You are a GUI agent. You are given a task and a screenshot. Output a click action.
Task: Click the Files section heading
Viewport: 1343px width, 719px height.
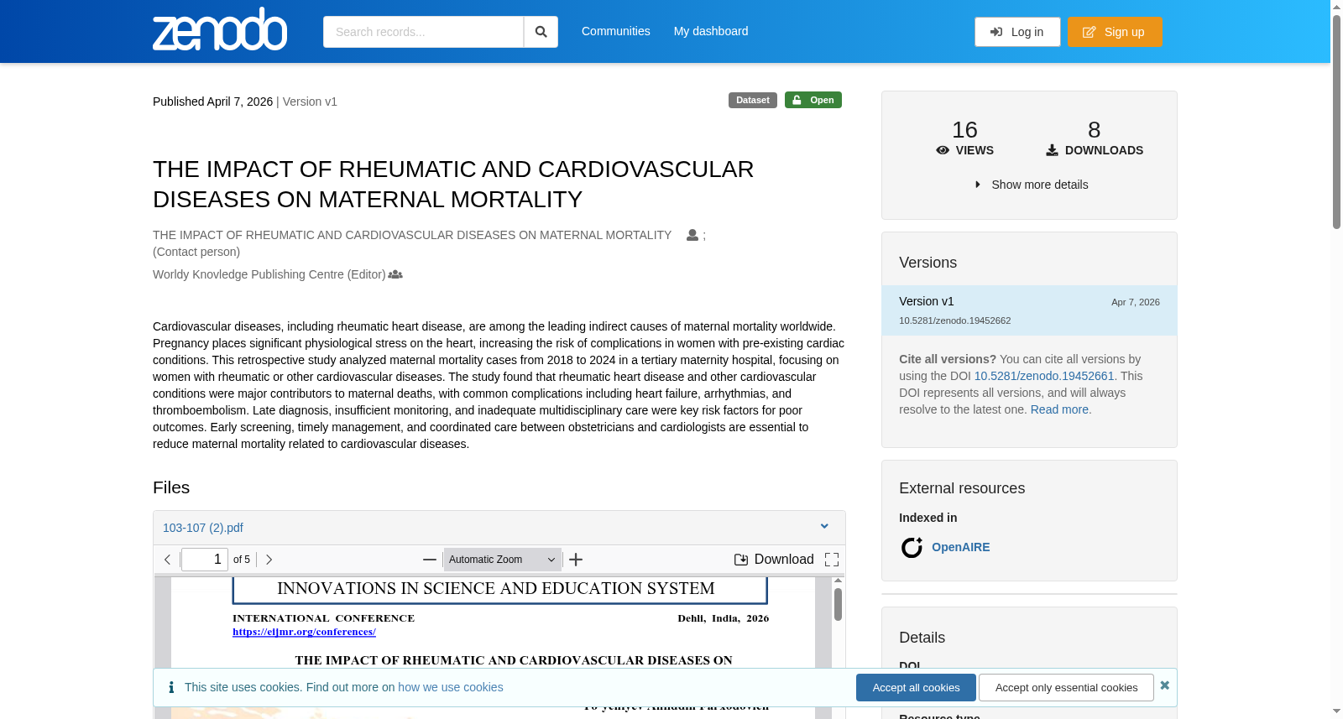coord(171,487)
